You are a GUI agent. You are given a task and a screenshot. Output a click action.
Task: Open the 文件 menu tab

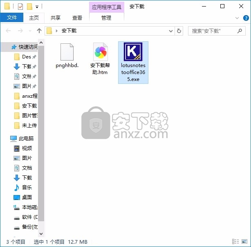(x=12, y=18)
